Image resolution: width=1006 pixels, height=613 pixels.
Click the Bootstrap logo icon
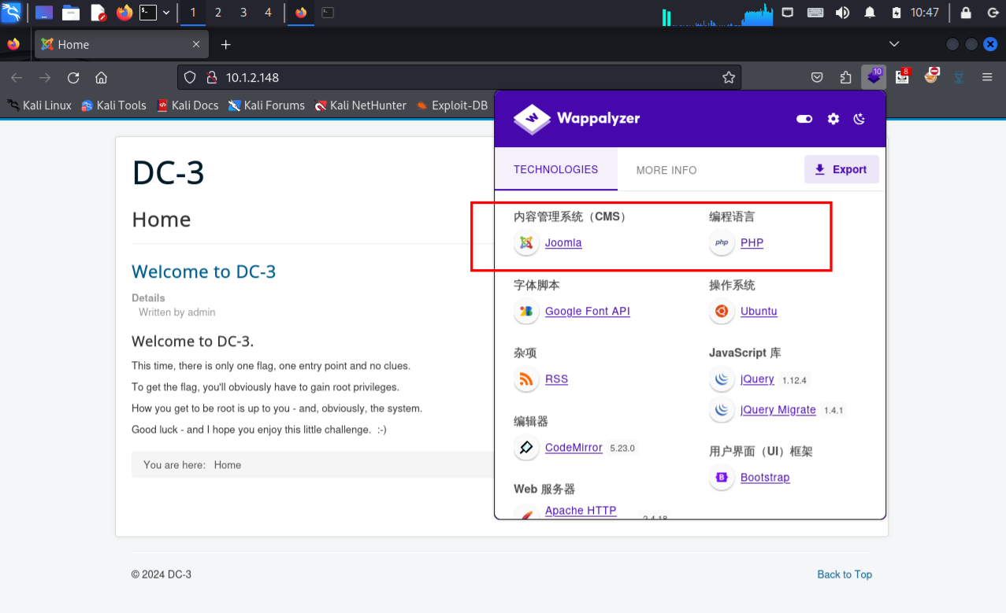pyautogui.click(x=722, y=477)
